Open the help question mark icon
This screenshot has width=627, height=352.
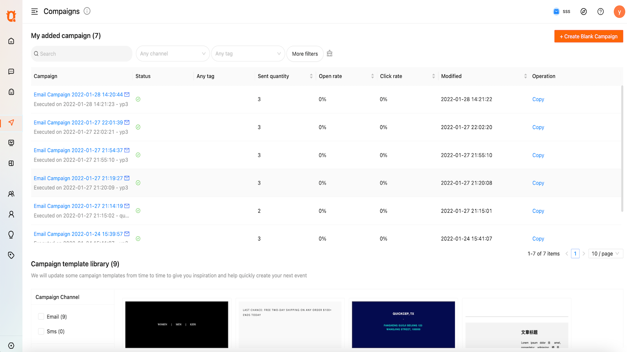tap(600, 12)
